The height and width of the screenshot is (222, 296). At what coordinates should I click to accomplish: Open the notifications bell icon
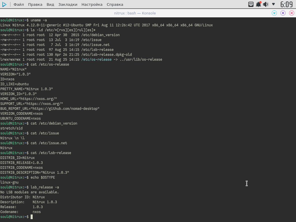tap(258, 4)
